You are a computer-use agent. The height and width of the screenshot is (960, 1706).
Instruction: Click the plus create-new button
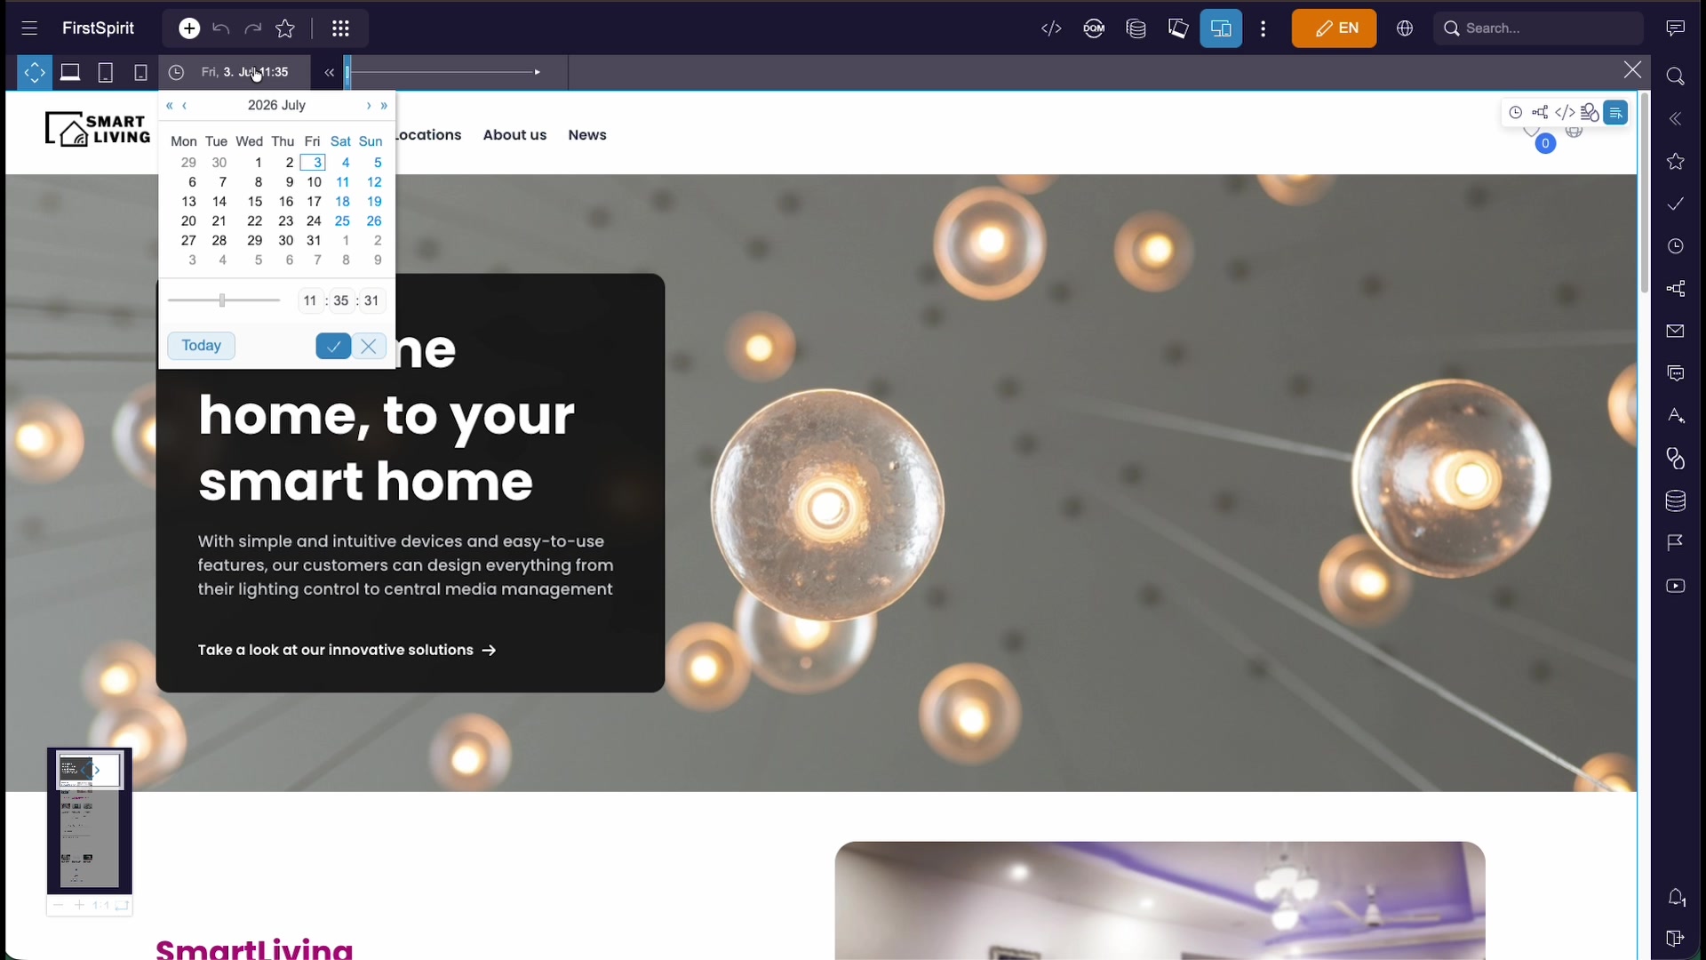pos(189,28)
